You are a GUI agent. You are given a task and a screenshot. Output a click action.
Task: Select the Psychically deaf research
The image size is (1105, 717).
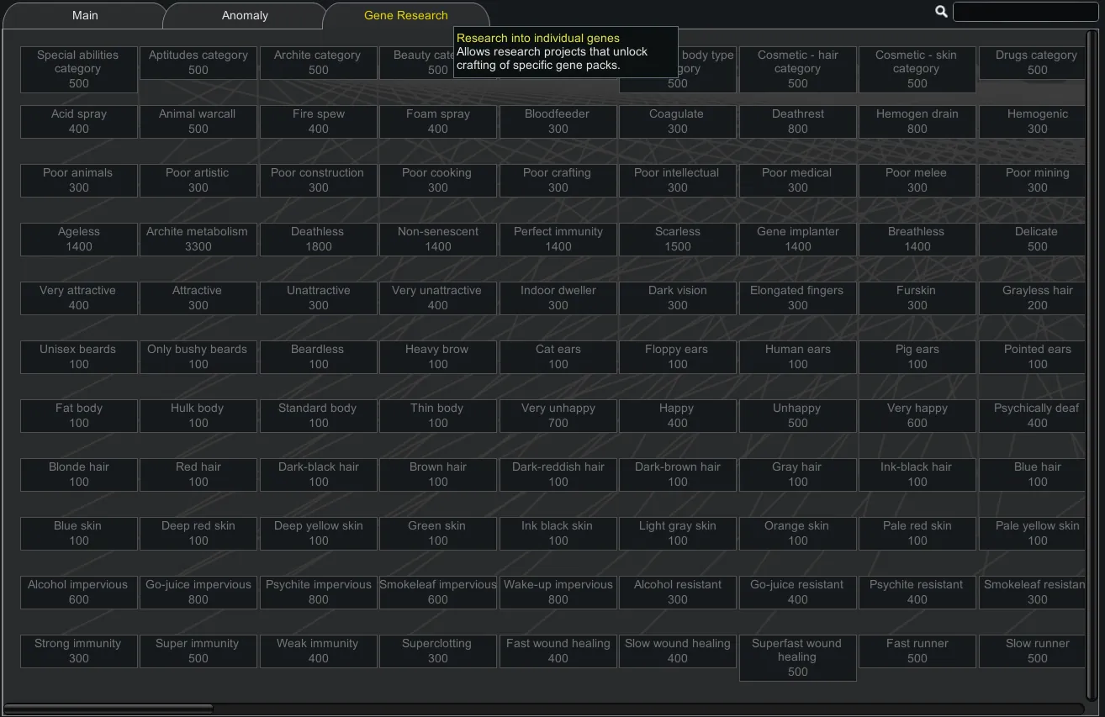(x=1036, y=415)
